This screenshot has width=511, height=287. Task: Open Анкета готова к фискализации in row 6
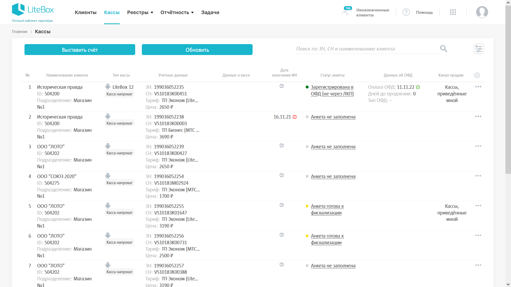tap(327, 239)
